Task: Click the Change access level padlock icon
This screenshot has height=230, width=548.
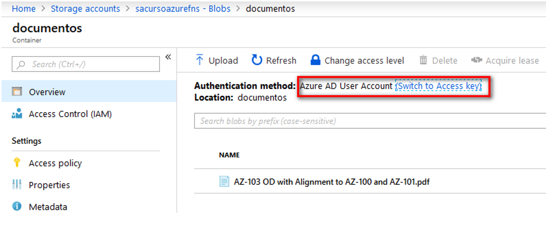Action: coord(315,60)
